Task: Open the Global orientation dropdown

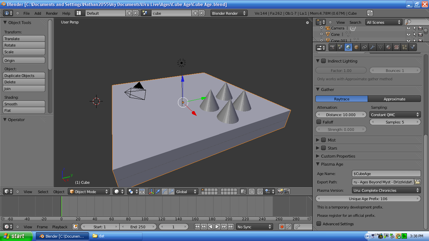Action: [187, 191]
